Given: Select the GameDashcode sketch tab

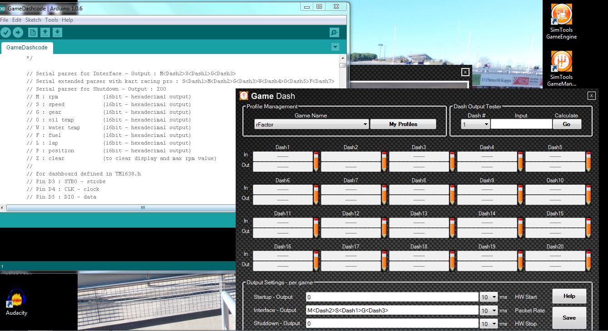Looking at the screenshot, I should 27,48.
